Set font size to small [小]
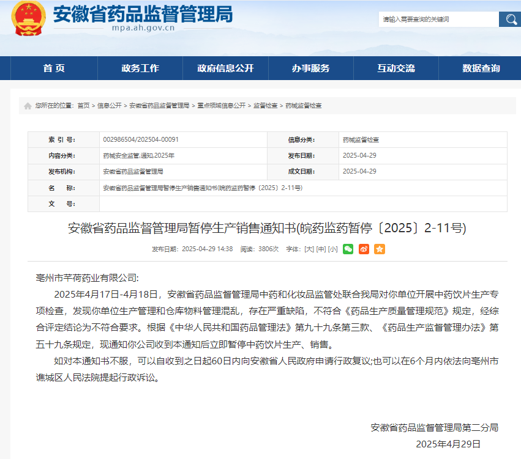 [332, 249]
